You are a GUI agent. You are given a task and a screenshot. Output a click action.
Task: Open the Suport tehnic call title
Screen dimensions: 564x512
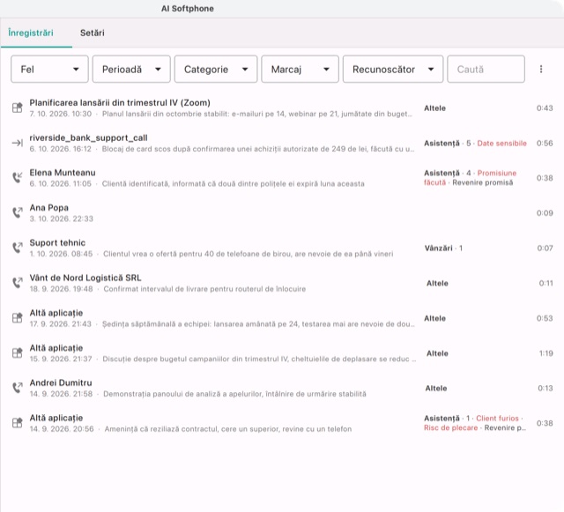57,243
